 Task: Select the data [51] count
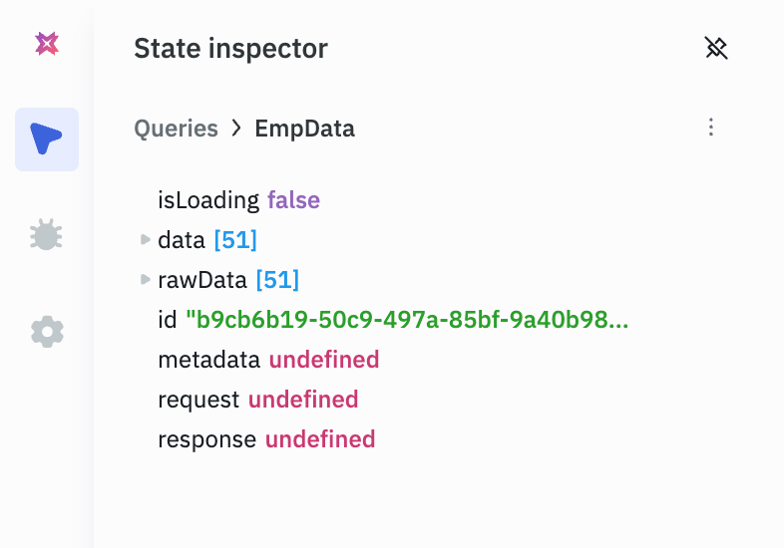pyautogui.click(x=235, y=240)
